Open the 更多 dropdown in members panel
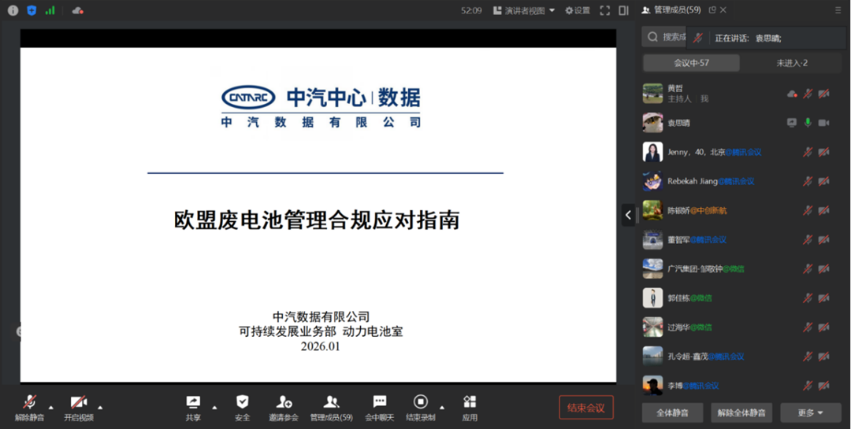The width and height of the screenshot is (851, 429). [x=810, y=412]
